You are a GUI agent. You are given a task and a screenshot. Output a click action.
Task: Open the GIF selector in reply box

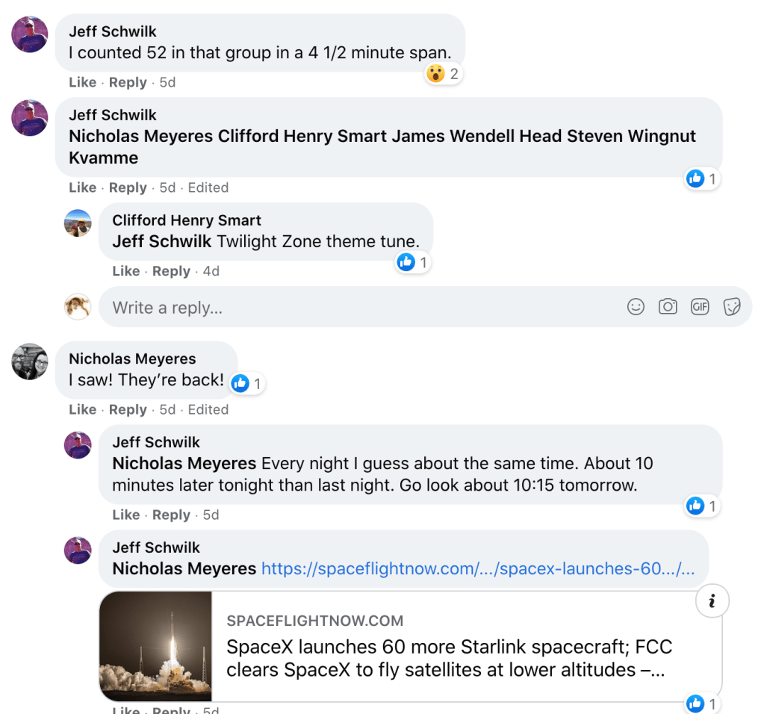coord(700,307)
